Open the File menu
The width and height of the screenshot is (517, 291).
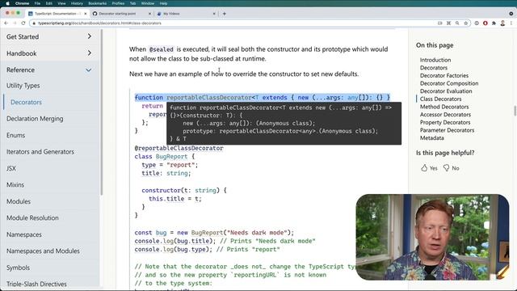click(x=37, y=3)
